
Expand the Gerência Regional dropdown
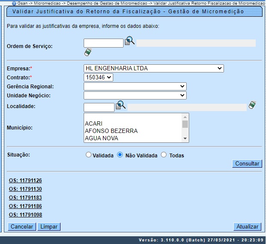coord(135,86)
